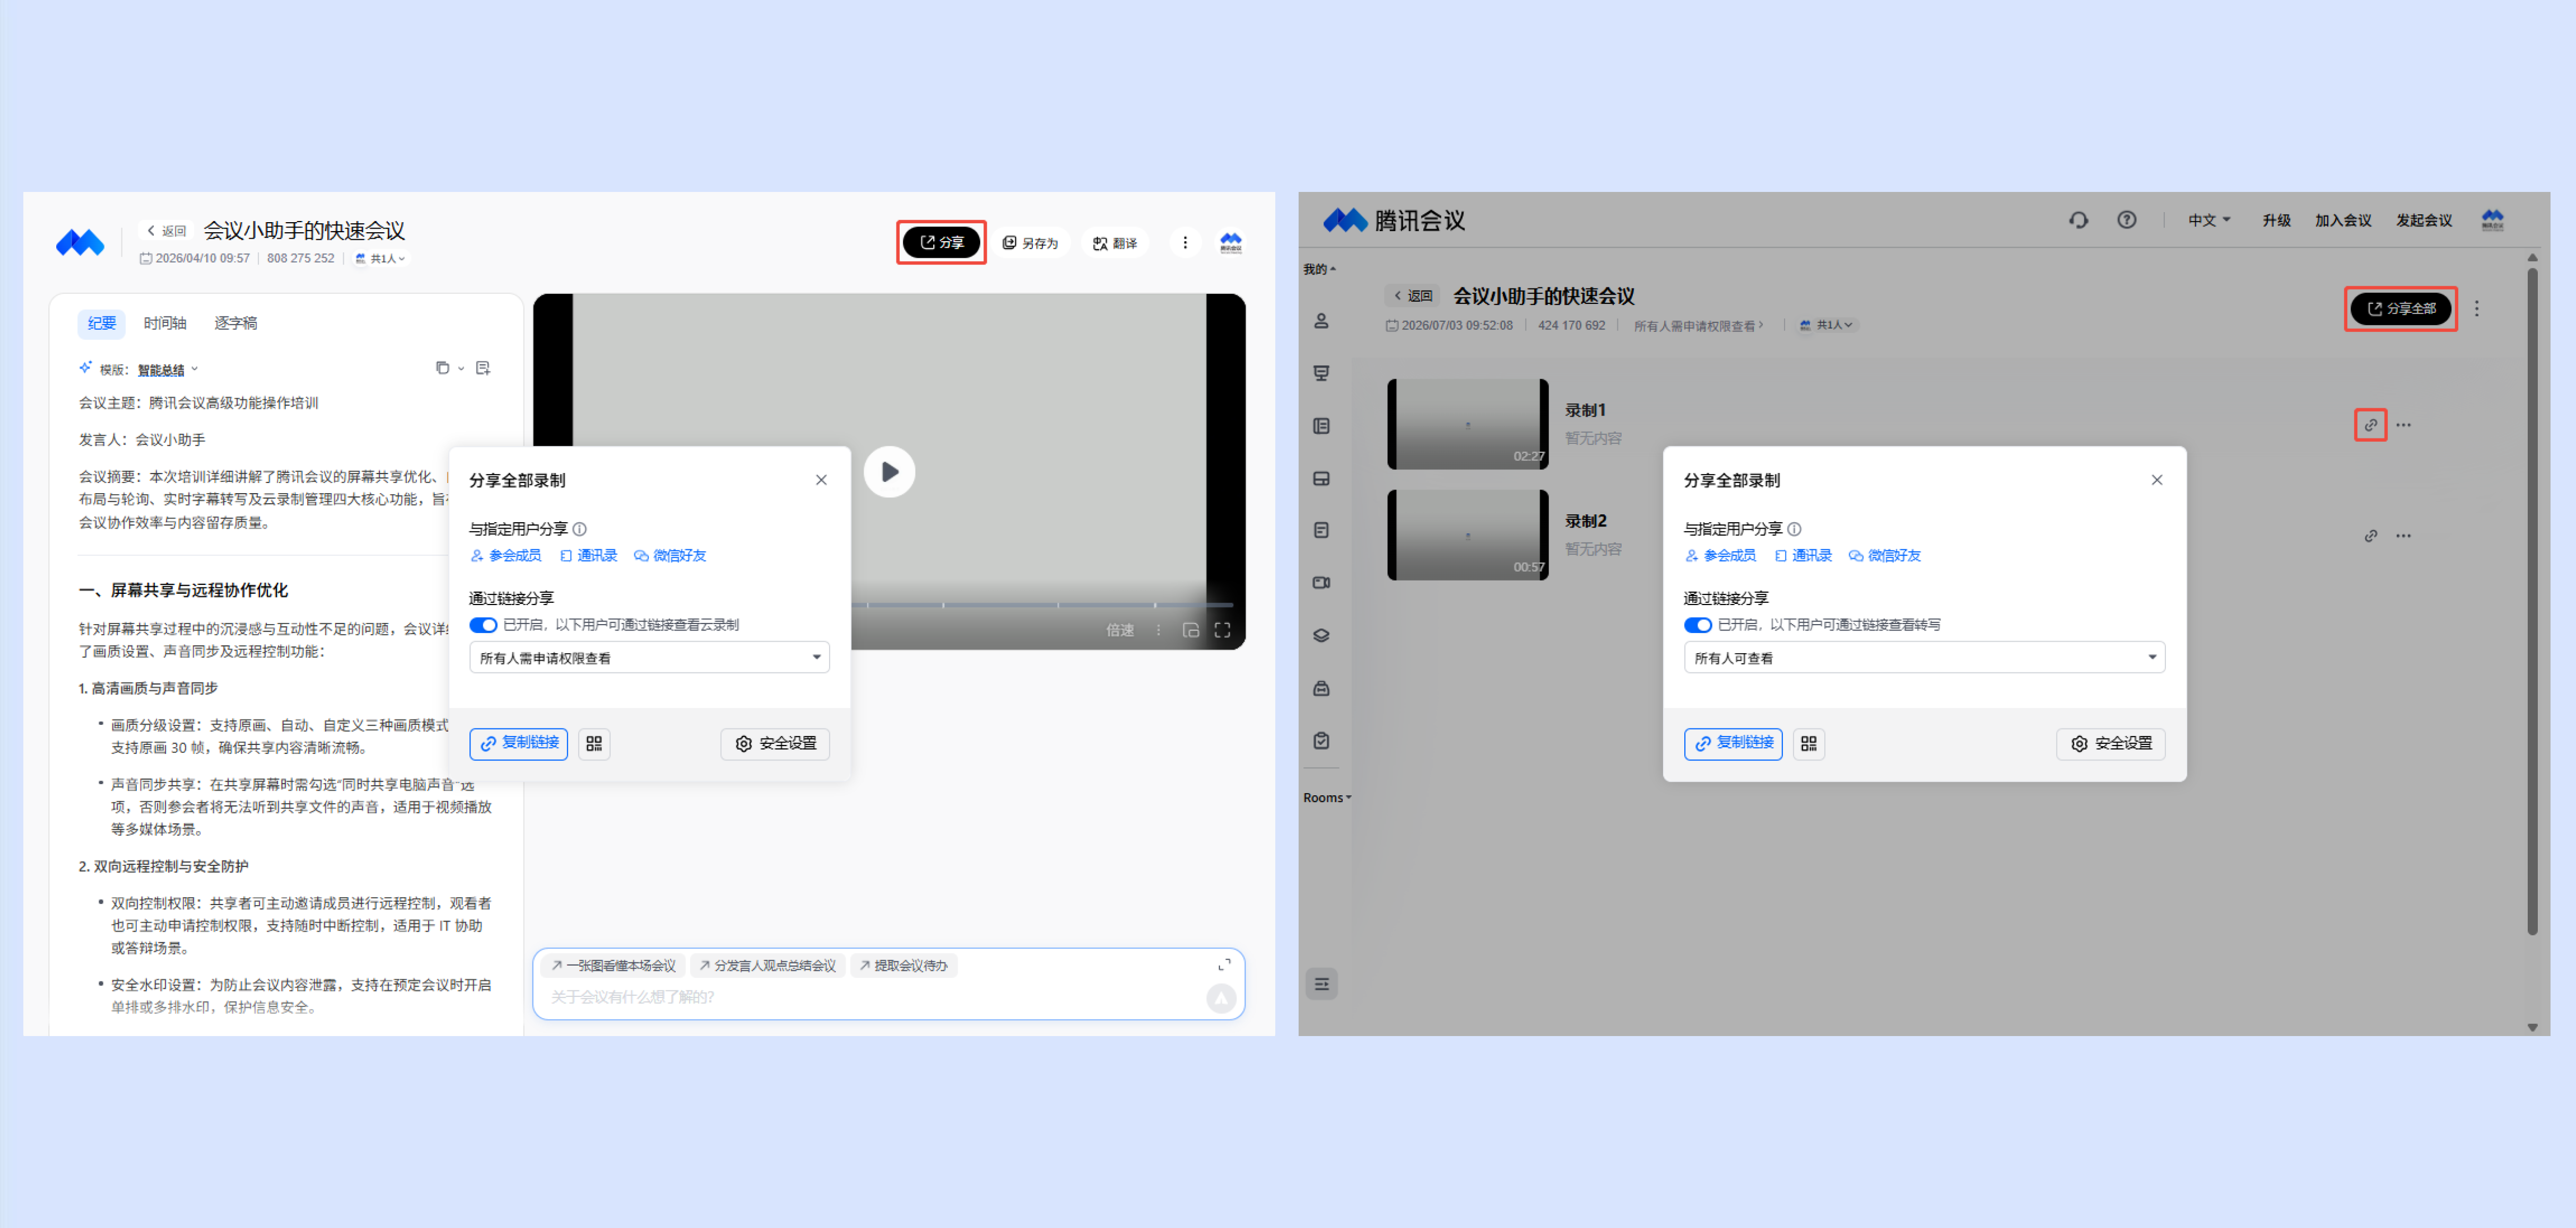The width and height of the screenshot is (2576, 1228).
Task: Switch to the 逐字稿 tab
Action: coord(235,323)
